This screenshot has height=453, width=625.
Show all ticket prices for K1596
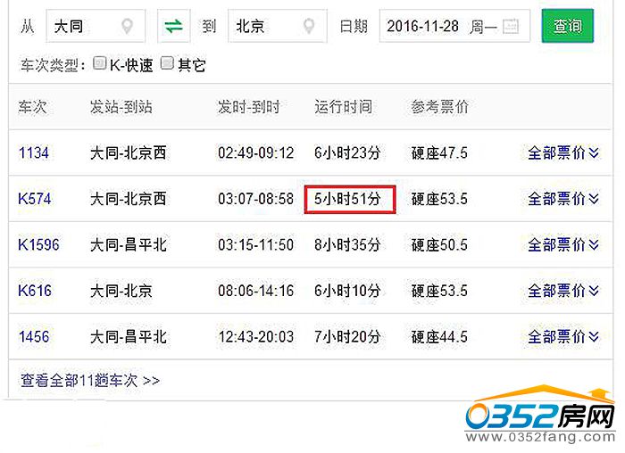pos(562,244)
